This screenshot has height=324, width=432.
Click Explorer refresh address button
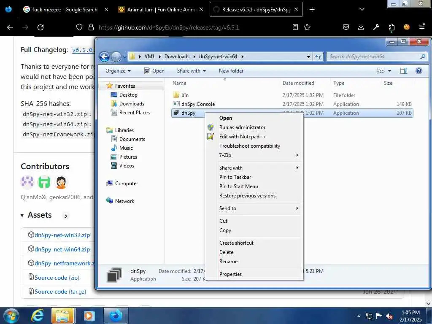(318, 57)
